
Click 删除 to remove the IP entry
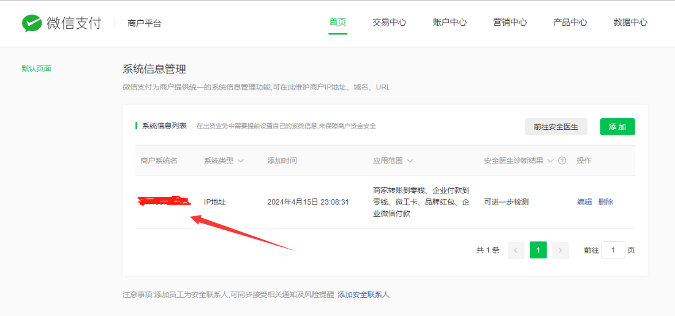605,202
